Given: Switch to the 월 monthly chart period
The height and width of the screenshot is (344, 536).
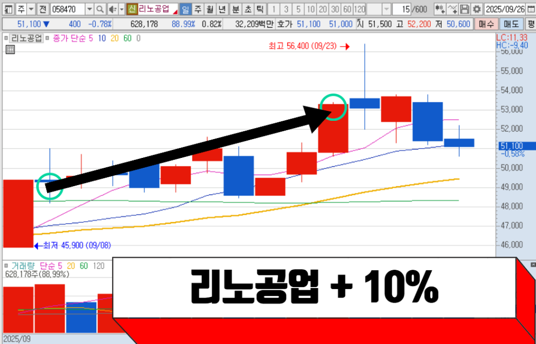Looking at the screenshot, I should click(209, 9).
